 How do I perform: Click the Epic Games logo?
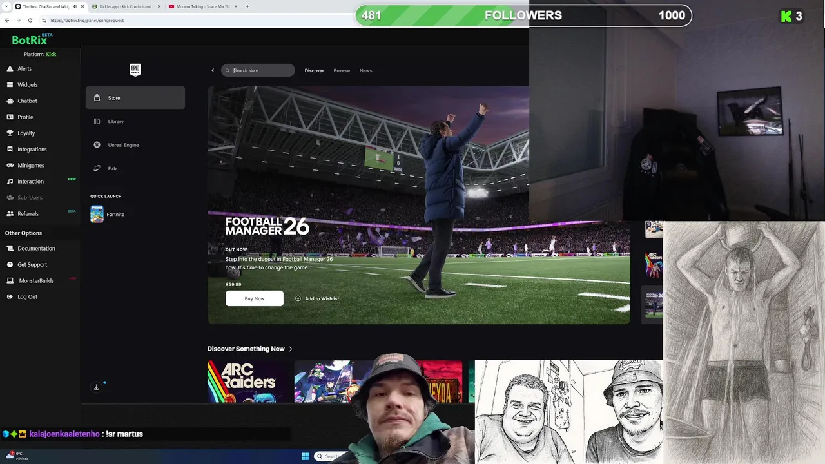click(x=135, y=70)
